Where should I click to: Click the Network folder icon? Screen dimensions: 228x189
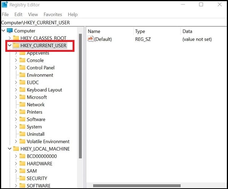[22, 104]
